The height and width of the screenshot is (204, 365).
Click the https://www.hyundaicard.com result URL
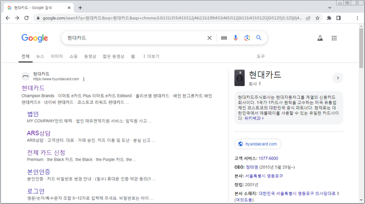[x=56, y=79]
